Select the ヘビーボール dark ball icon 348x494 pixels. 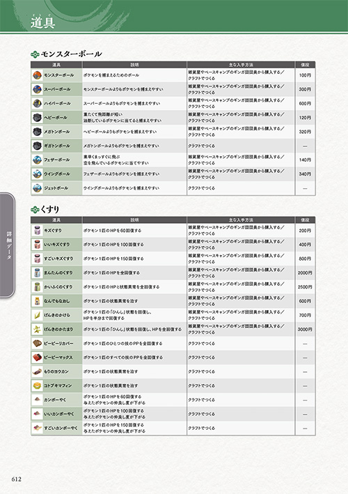tap(37, 118)
